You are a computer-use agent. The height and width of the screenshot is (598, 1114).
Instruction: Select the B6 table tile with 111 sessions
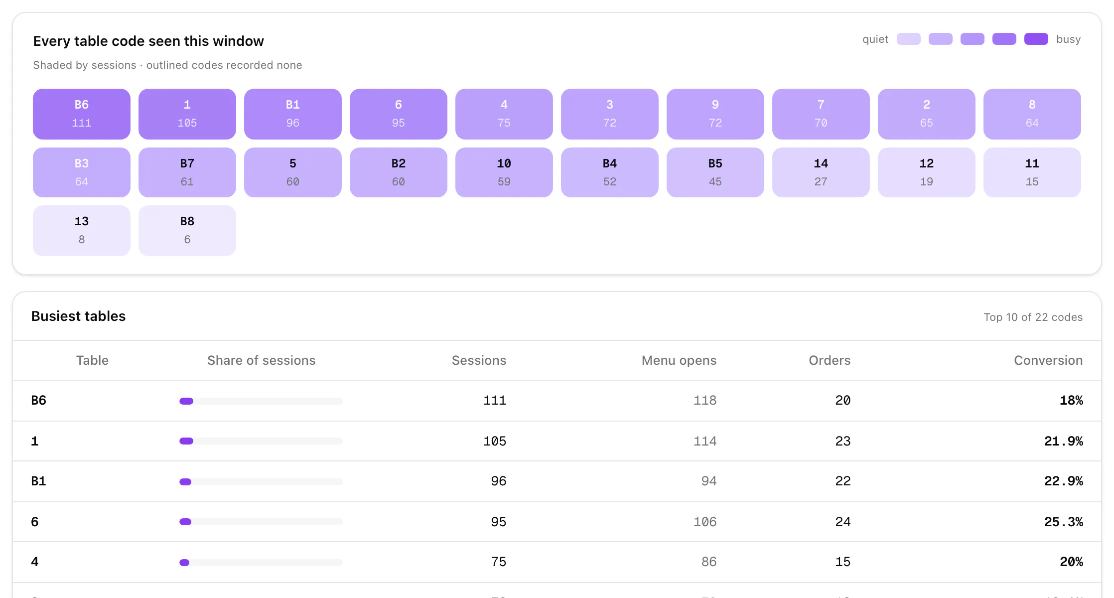click(82, 114)
